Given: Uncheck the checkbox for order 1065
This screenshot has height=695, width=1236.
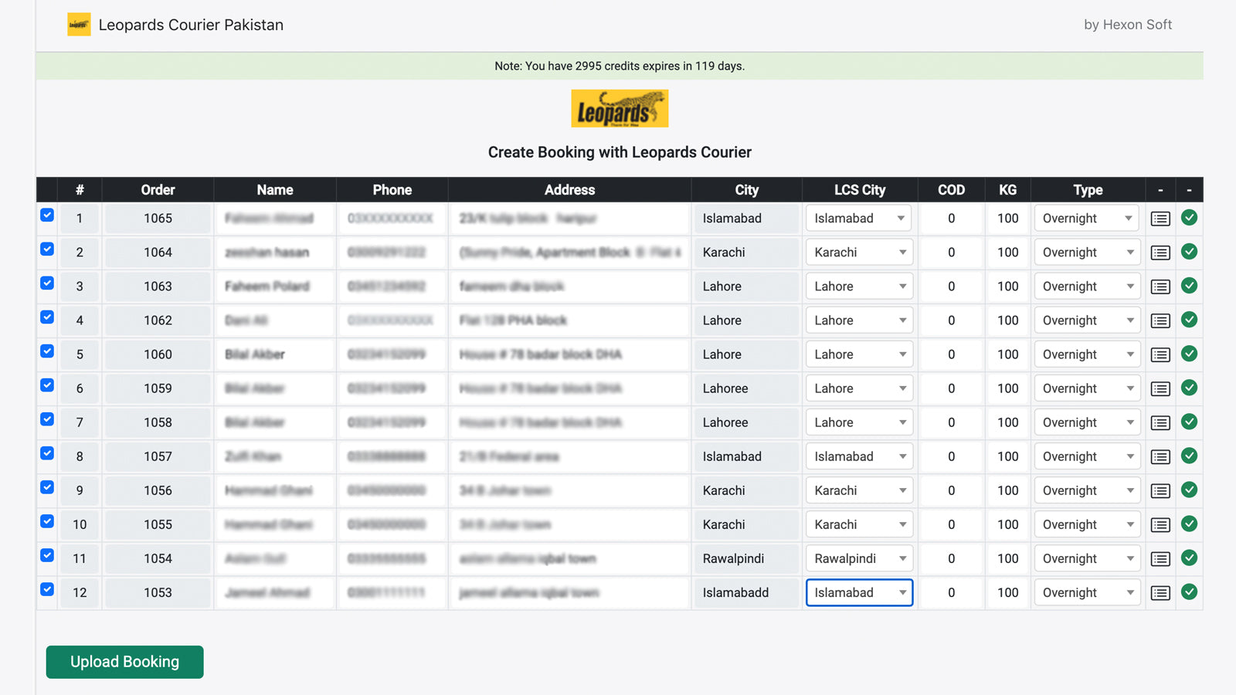Looking at the screenshot, I should 47,215.
